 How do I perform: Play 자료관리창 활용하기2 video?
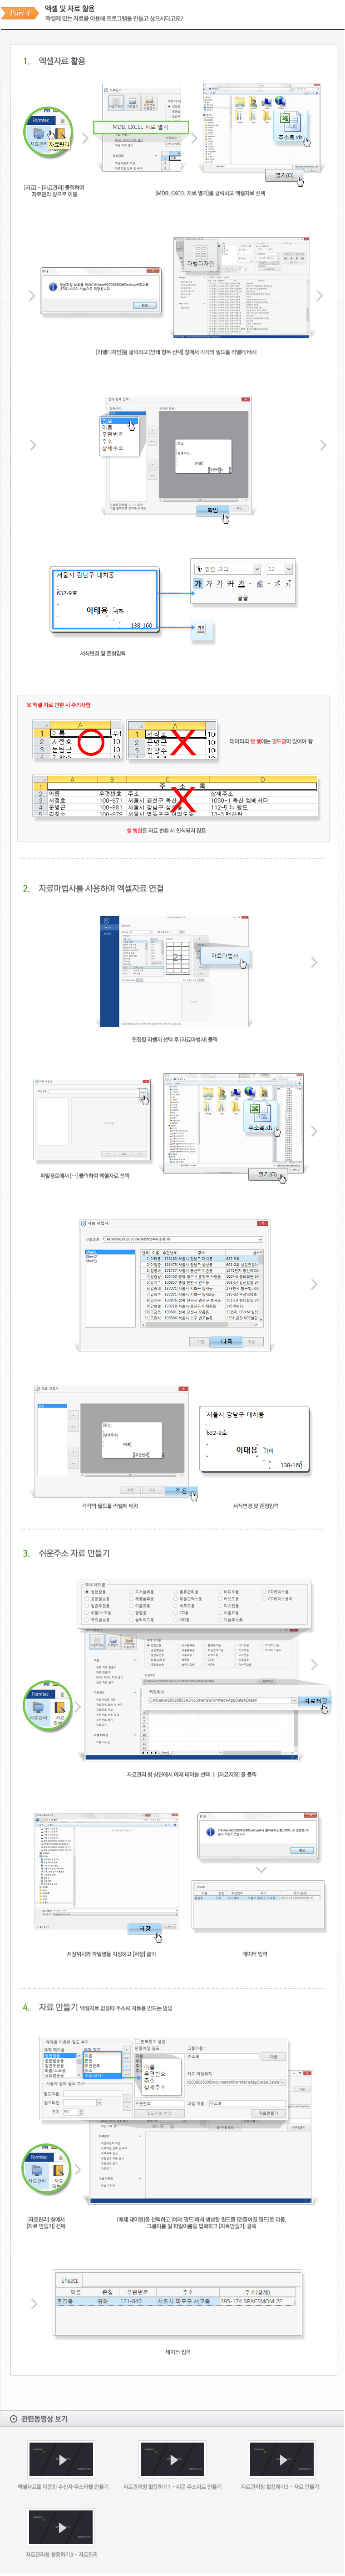pos(282,2459)
